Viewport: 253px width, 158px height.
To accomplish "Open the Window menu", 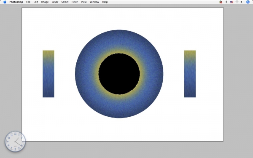I will tap(94, 2).
